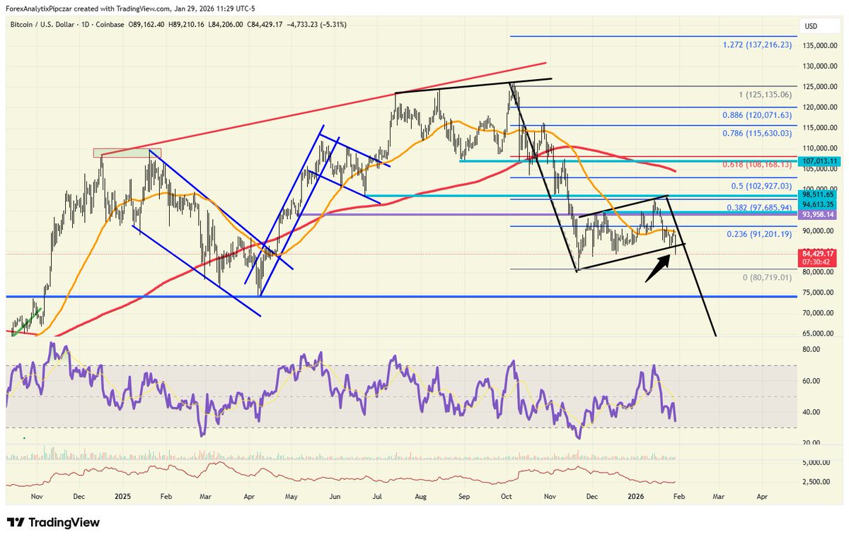Click the 98,511.65 price axis tag
The image size is (849, 540).
[x=818, y=194]
